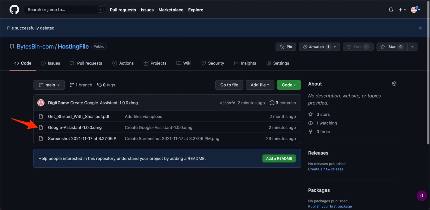Click the Create a new release link
The image size is (430, 210).
tap(326, 169)
